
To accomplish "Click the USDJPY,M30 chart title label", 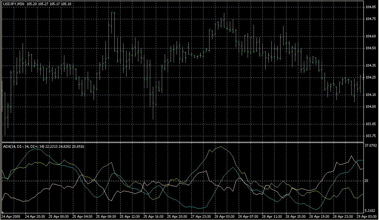I will [x=14, y=4].
